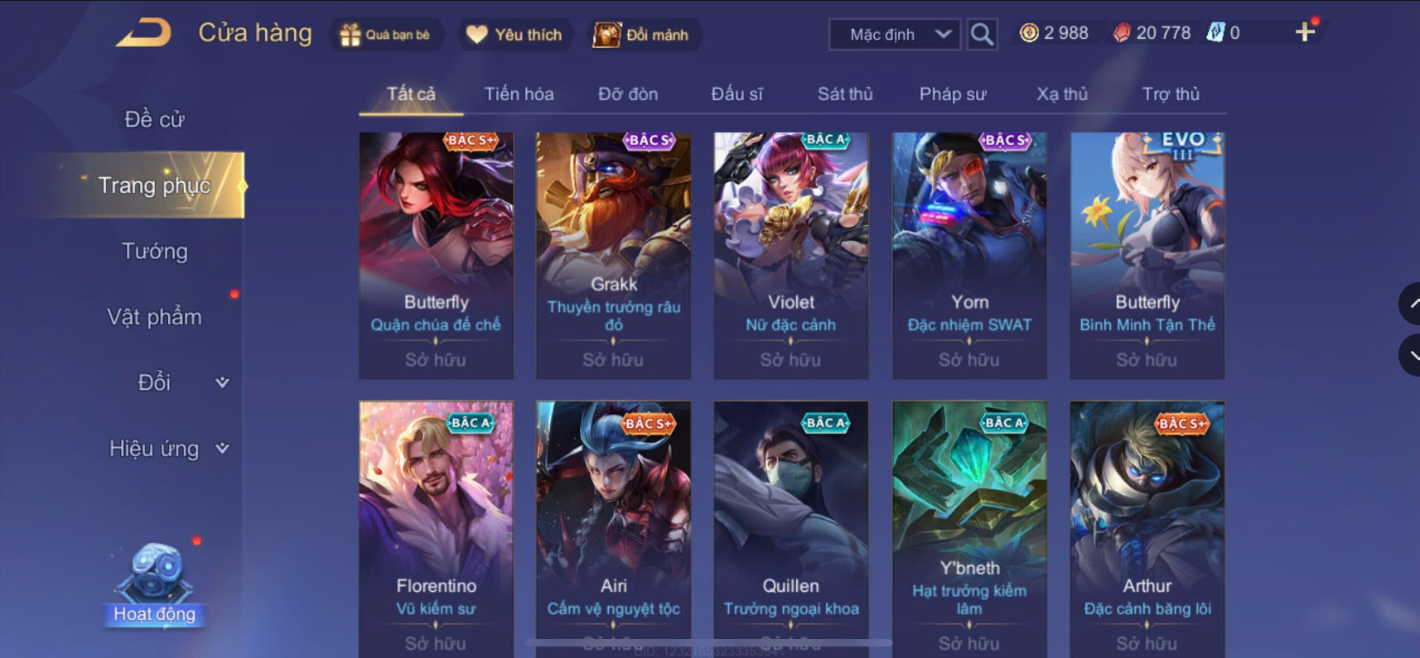Switch to the Tiến hóa tab
1420x658 pixels.
[x=519, y=94]
